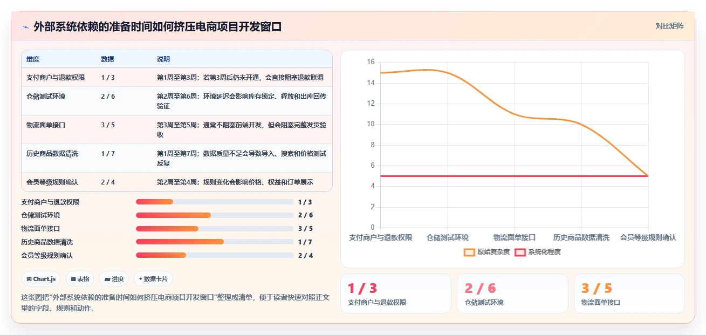
Task: Click the 物流面单接口 progress bar
Action: pyautogui.click(x=215, y=228)
